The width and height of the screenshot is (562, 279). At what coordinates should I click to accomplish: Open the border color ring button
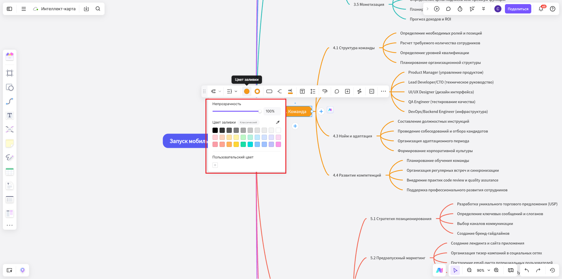(x=257, y=91)
